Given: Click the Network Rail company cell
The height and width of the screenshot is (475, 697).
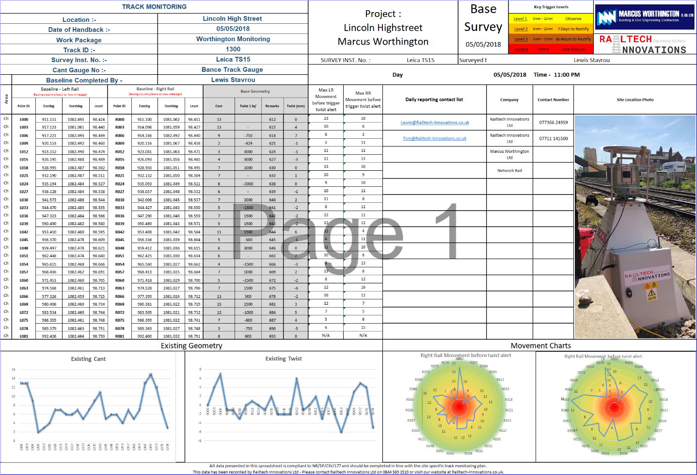Looking at the screenshot, I should click(509, 170).
